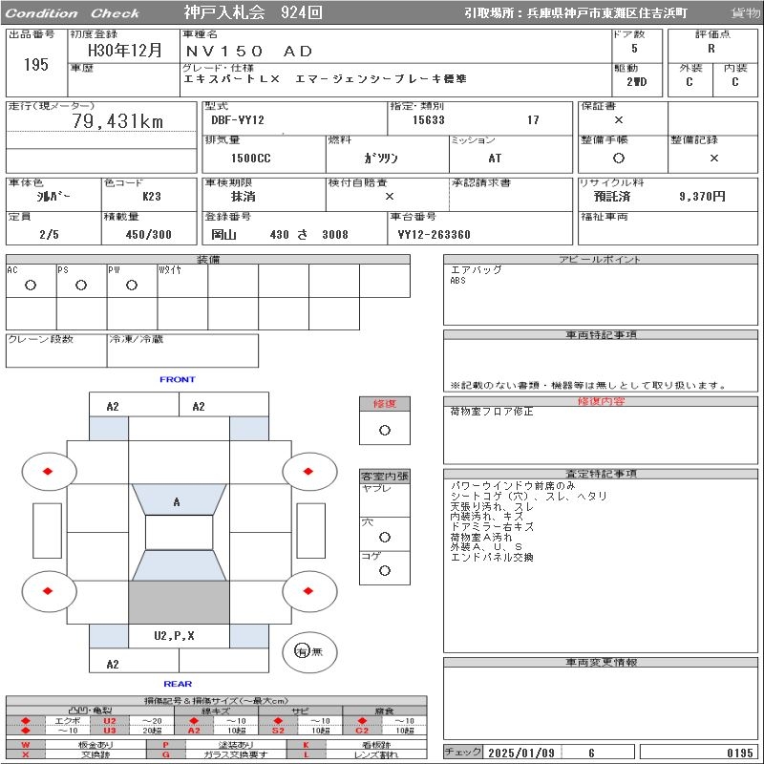Image resolution: width=764 pixels, height=764 pixels.
Task: Click the red W legend symbol
Action: (x=26, y=744)
